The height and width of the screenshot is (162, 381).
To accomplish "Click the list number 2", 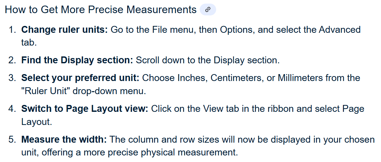I will coord(12,60).
